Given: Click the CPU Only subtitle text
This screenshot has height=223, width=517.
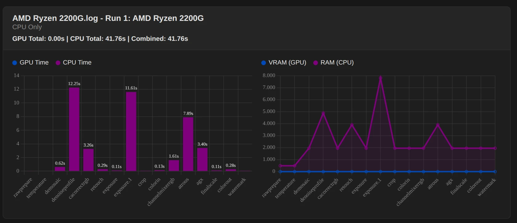Looking at the screenshot, I should click(27, 27).
